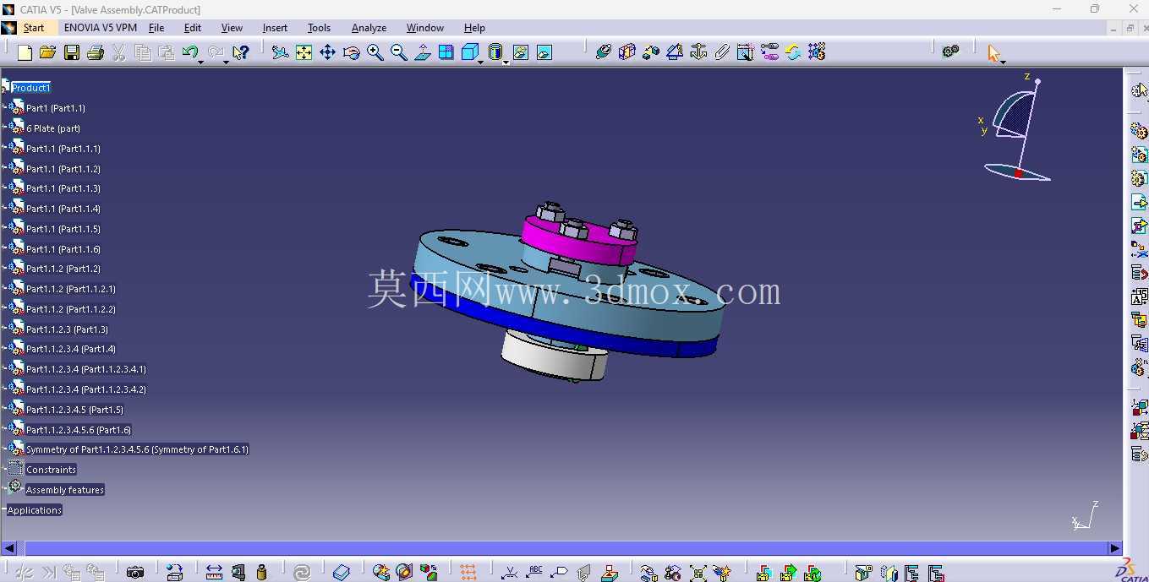Click the Print icon
Image resolution: width=1149 pixels, height=582 pixels.
click(96, 52)
